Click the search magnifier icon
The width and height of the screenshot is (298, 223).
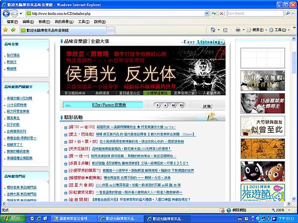(288, 13)
